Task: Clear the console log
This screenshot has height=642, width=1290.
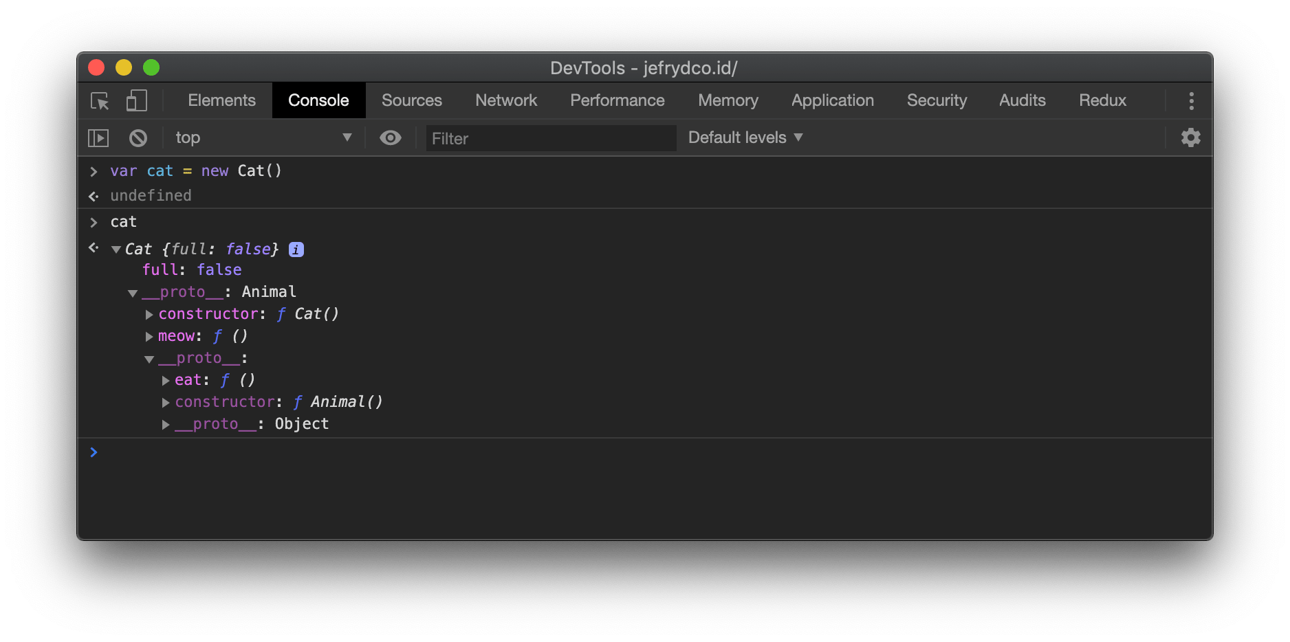Action: point(138,138)
